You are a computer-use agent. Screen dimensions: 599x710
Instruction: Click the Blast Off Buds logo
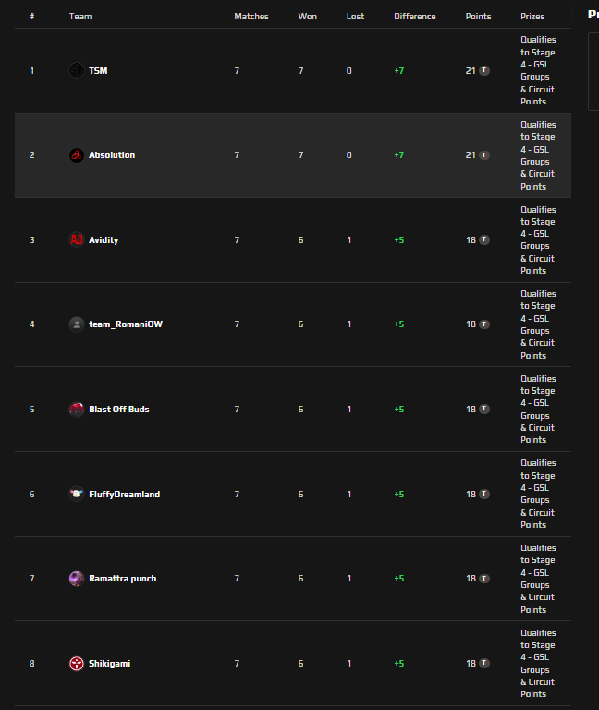click(x=77, y=409)
